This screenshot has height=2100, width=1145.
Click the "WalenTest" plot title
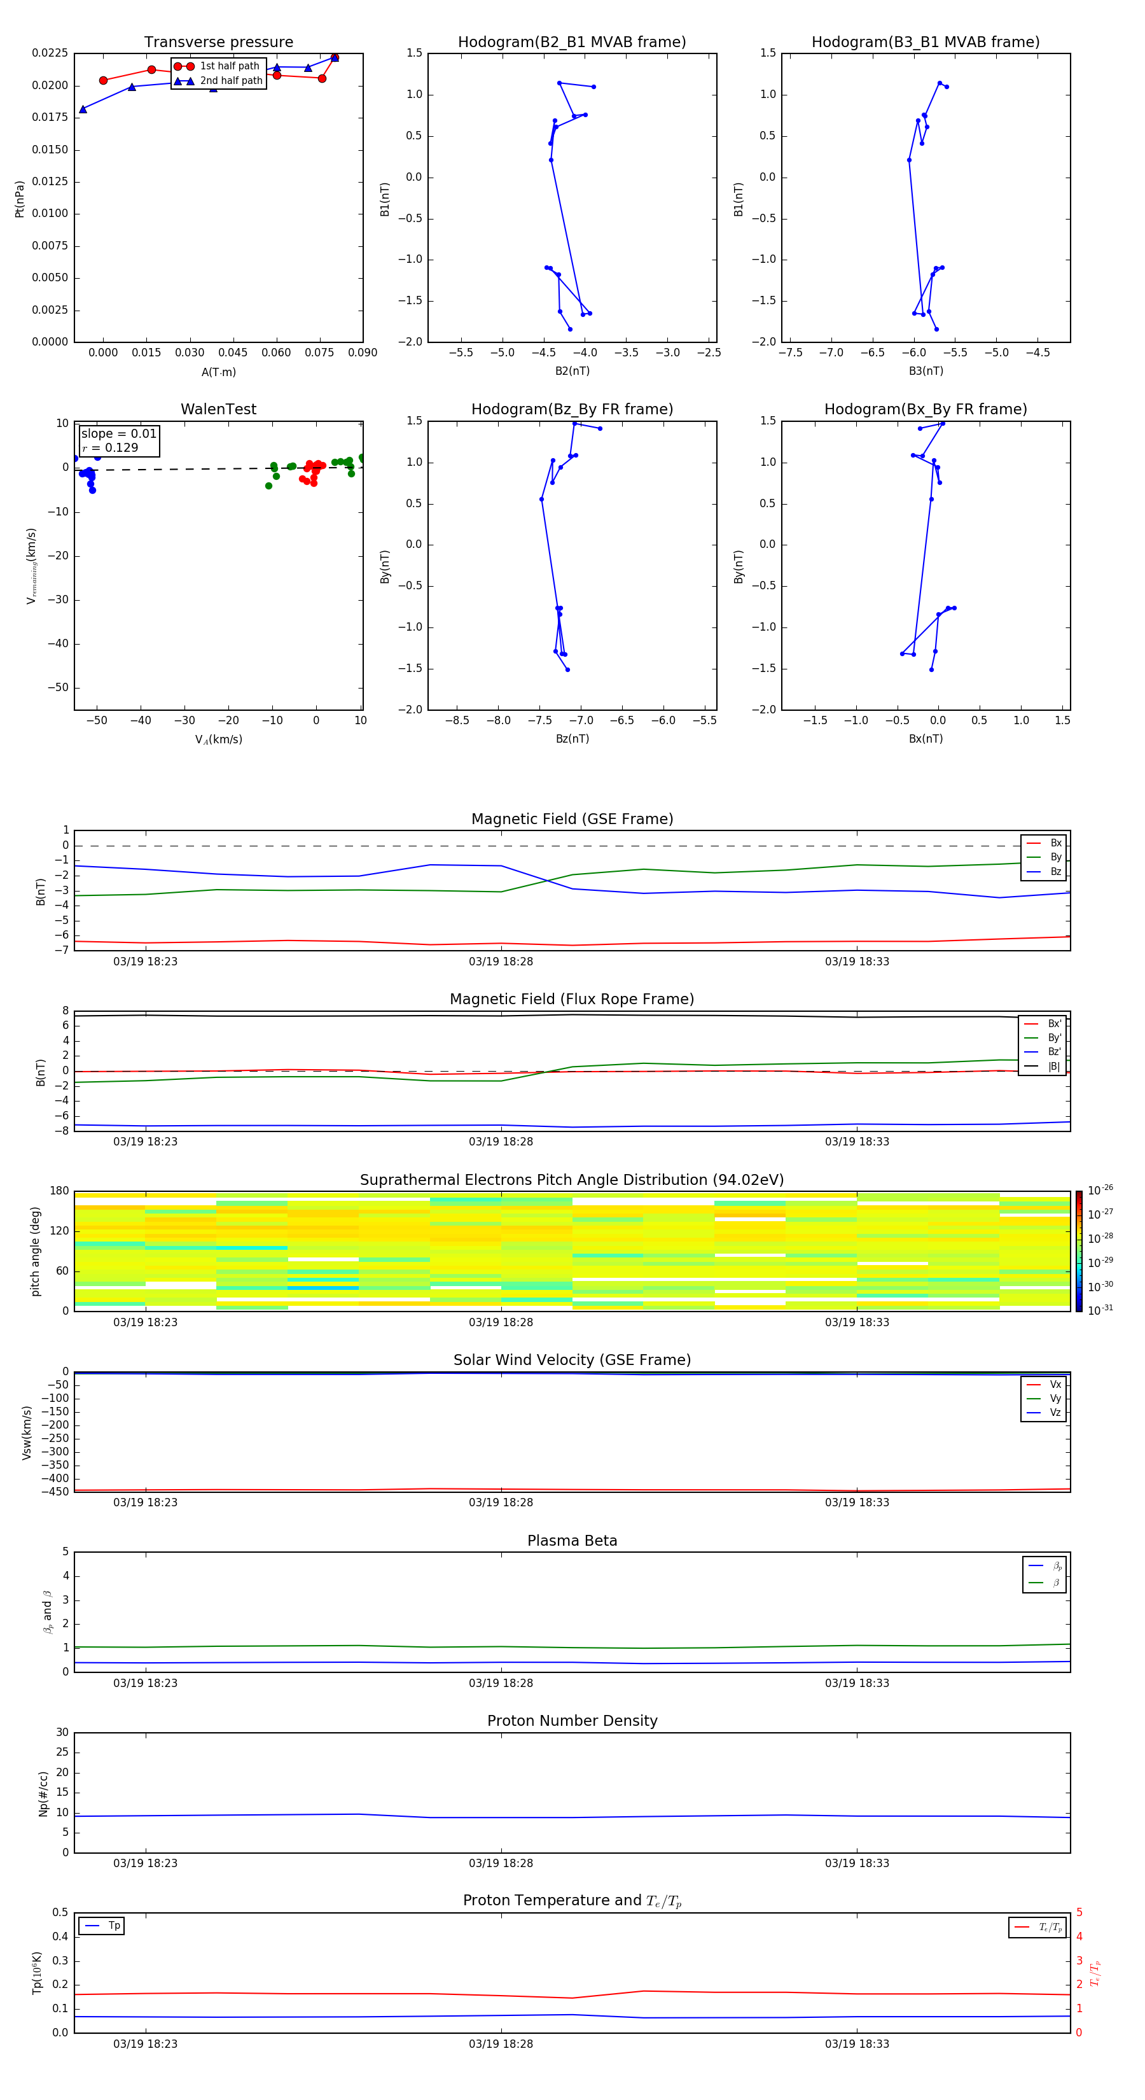coord(218,409)
